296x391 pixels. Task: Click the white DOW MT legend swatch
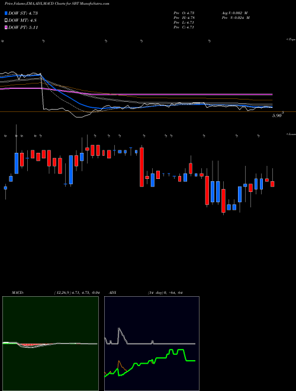6,21
